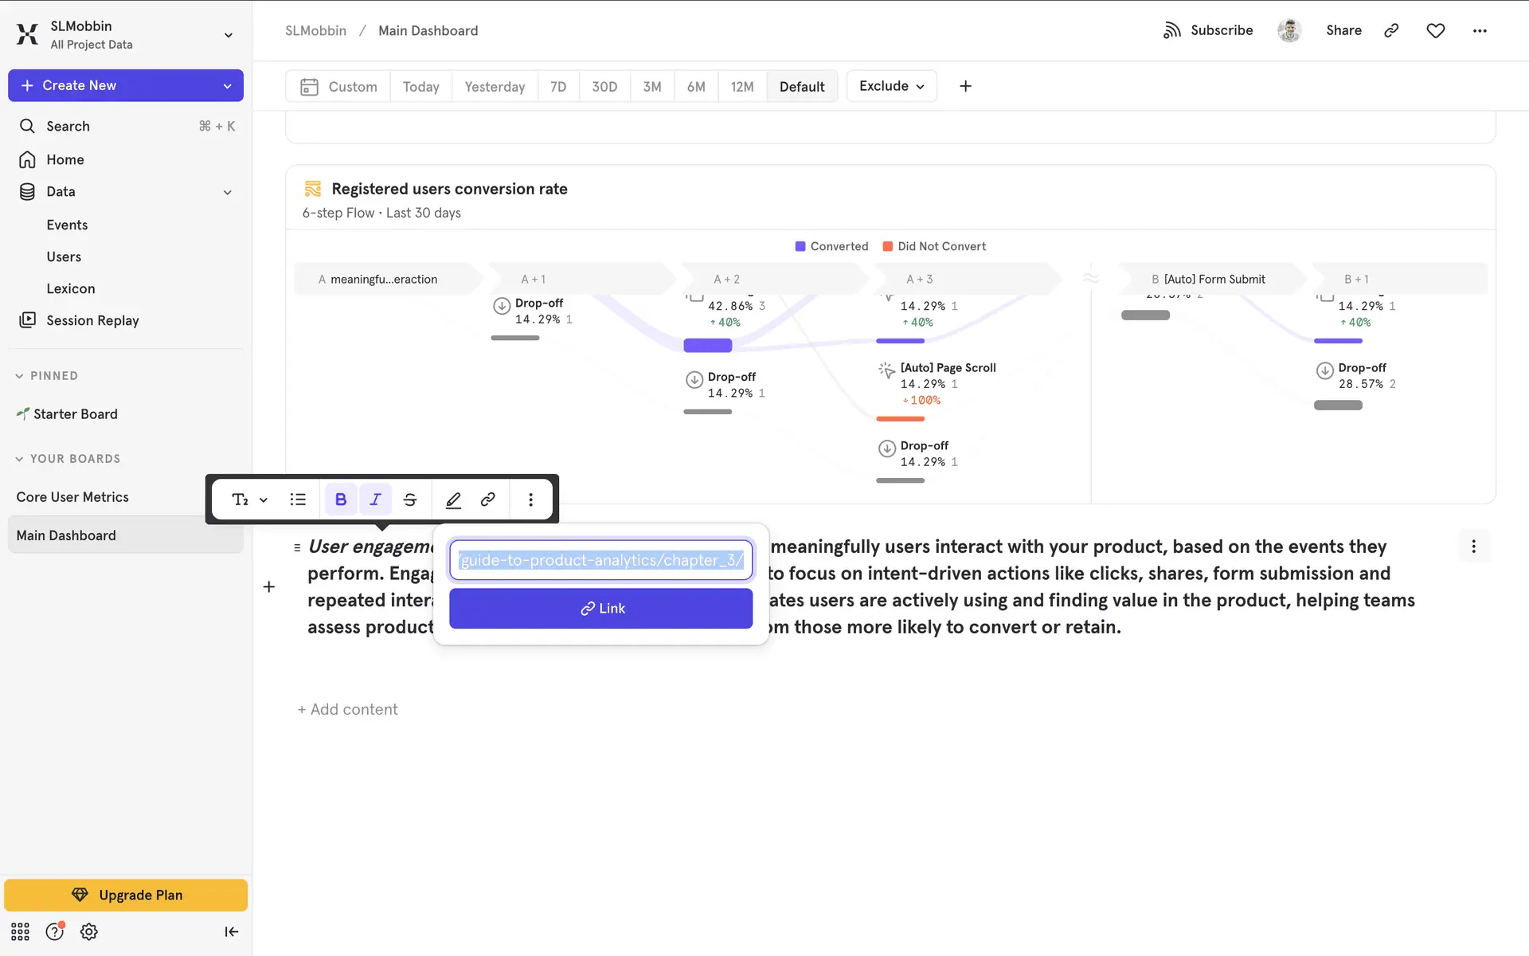This screenshot has width=1529, height=956.
Task: Open text toolbar more options menu
Action: (x=530, y=500)
